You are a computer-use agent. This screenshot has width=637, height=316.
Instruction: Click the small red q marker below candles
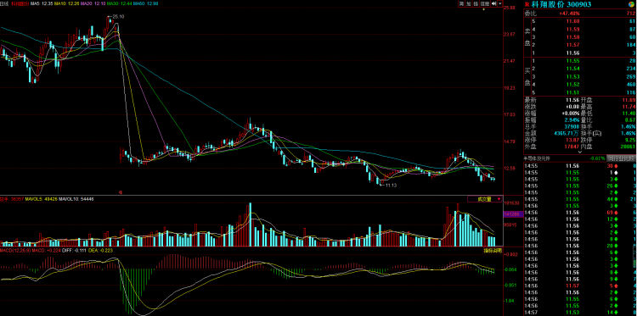pos(120,191)
